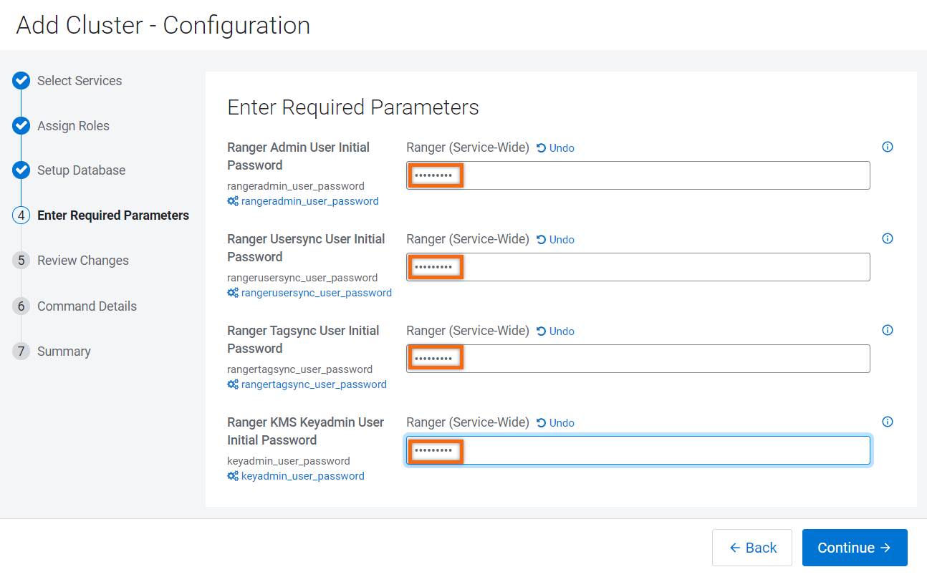Open keyadmin_user_password link
The width and height of the screenshot is (927, 577).
point(303,476)
